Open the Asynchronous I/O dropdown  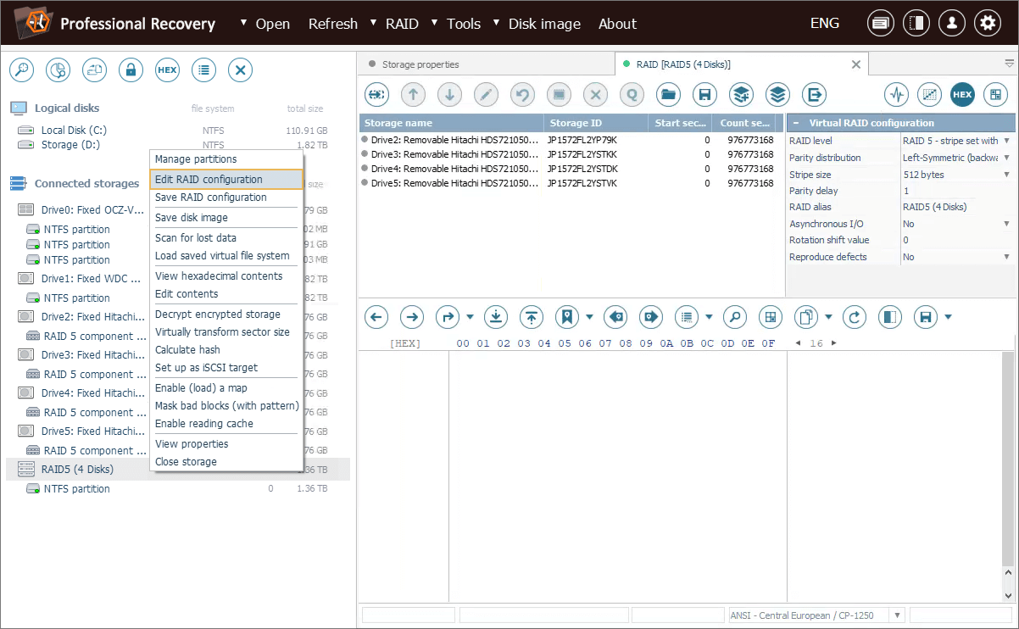[x=1006, y=224]
